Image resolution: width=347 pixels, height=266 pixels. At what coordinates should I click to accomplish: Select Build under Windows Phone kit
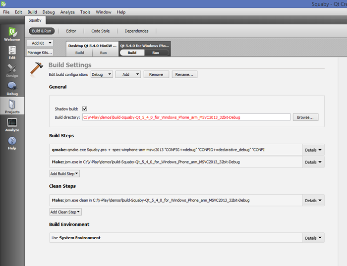tap(132, 53)
